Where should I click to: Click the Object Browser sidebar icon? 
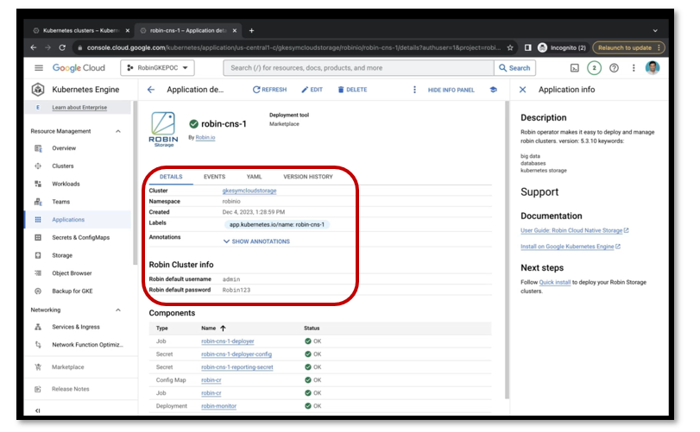coord(38,272)
